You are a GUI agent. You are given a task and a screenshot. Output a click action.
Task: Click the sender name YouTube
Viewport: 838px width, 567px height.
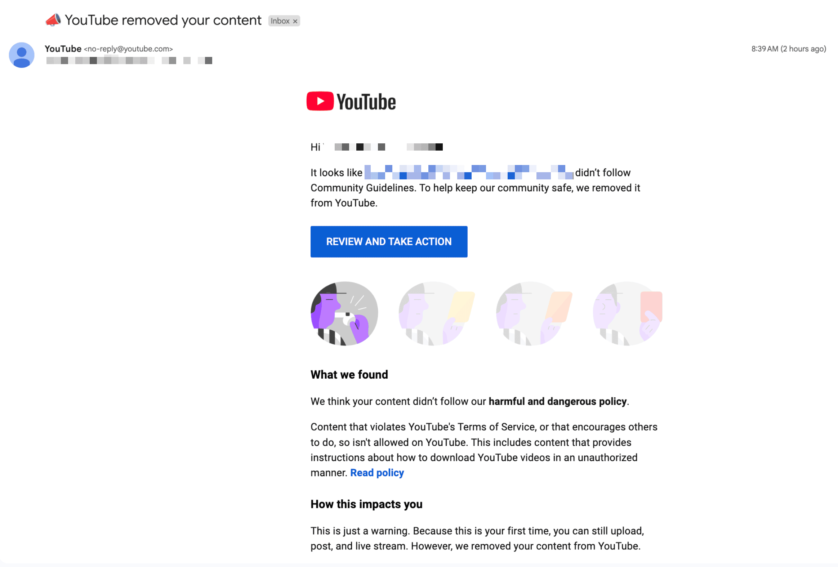tap(63, 49)
